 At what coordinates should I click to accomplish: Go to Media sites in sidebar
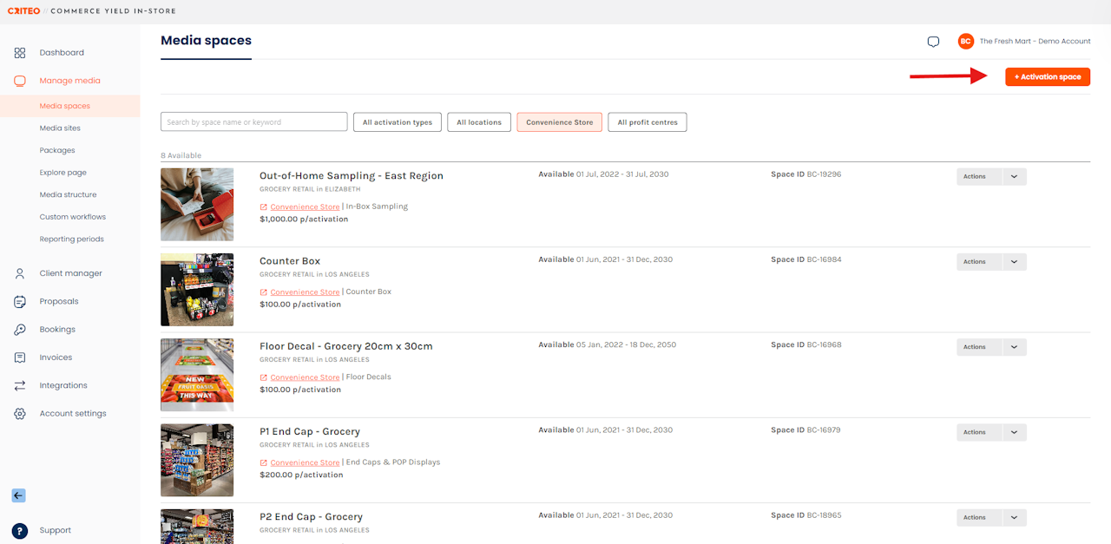pyautogui.click(x=60, y=128)
